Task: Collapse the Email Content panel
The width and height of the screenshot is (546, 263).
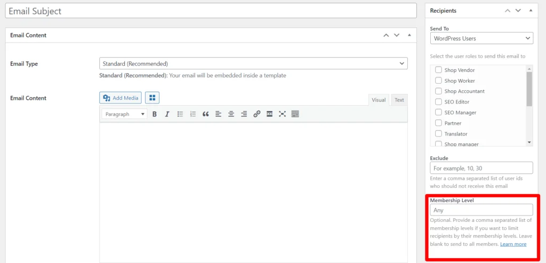Action: click(409, 35)
